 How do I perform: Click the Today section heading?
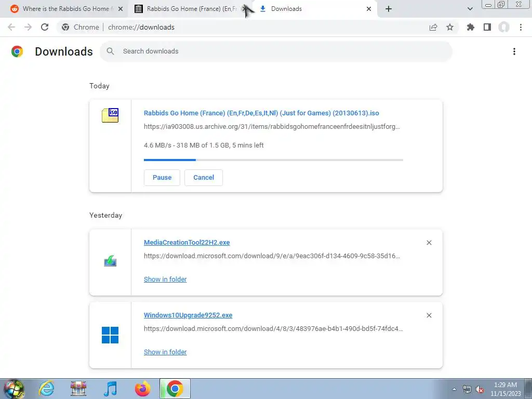[x=99, y=86]
